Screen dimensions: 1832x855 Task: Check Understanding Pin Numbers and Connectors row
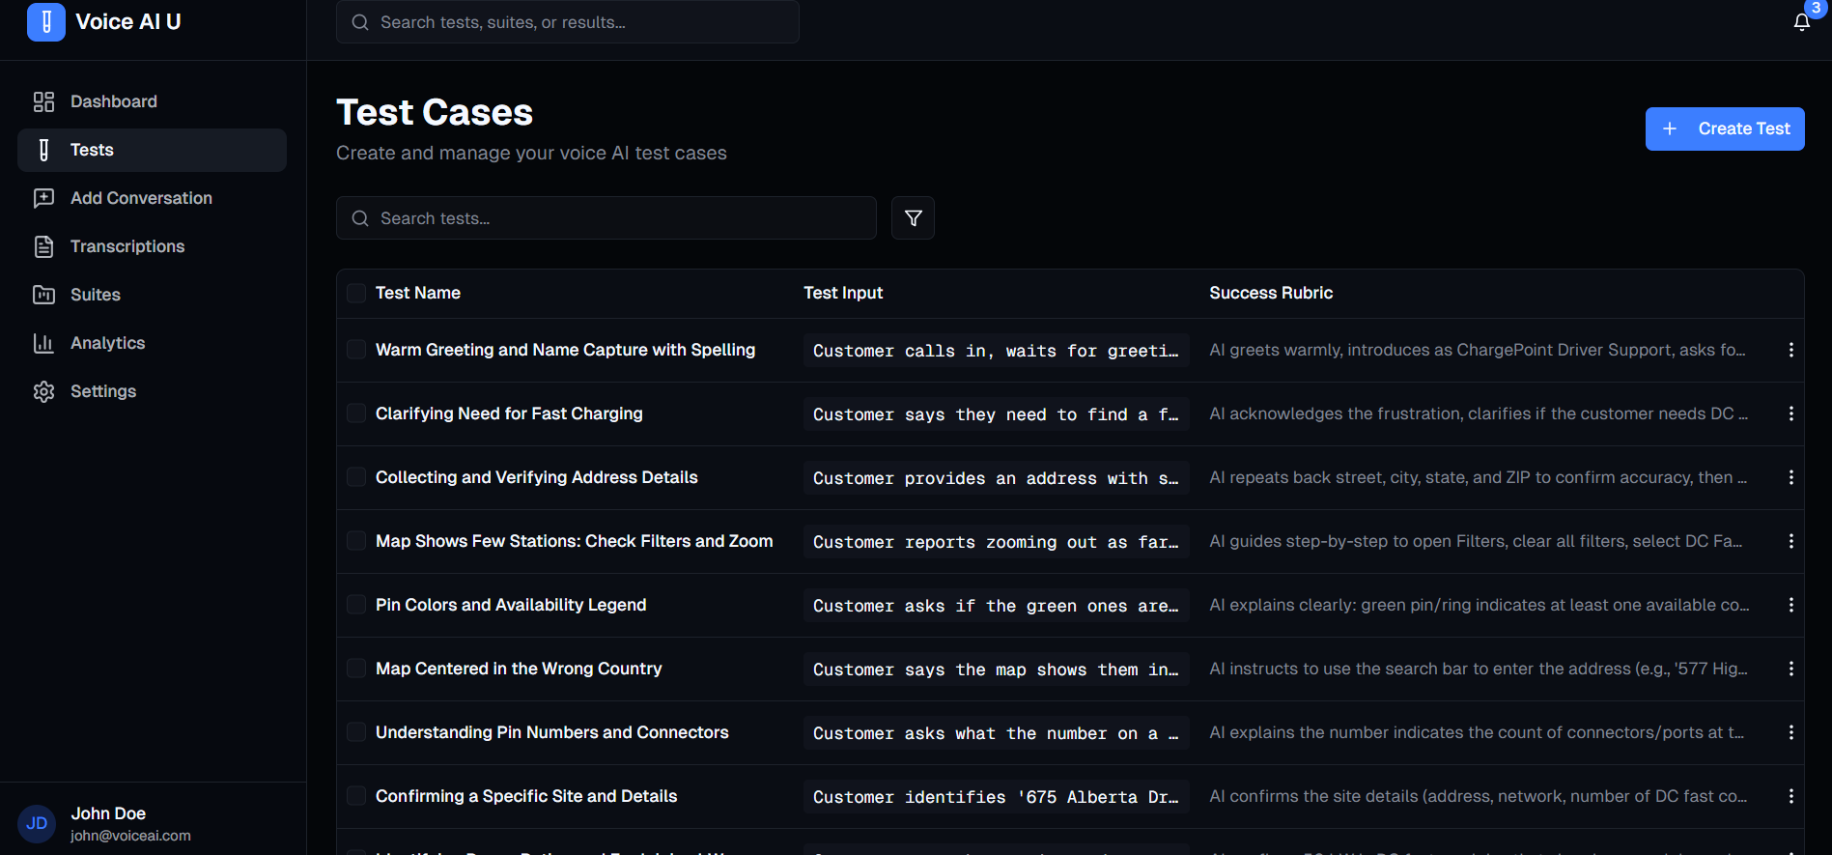tap(356, 731)
